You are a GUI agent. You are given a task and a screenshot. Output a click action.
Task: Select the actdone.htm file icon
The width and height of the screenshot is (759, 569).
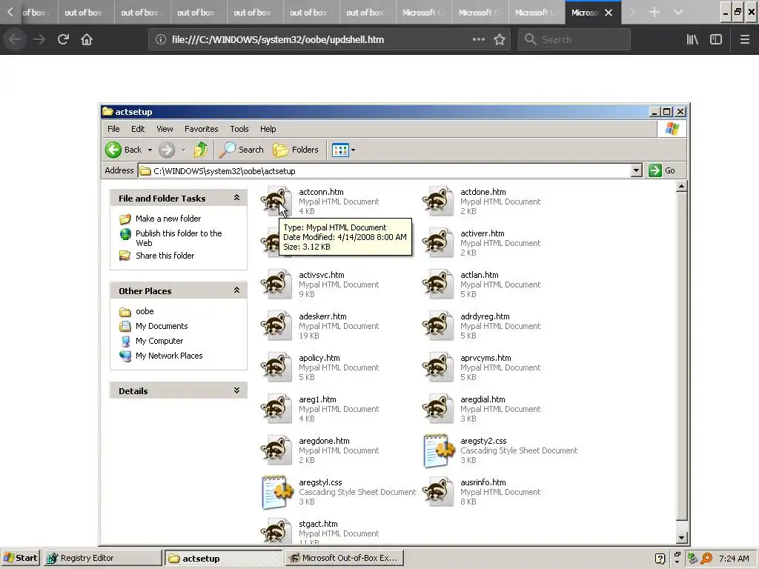(x=438, y=201)
